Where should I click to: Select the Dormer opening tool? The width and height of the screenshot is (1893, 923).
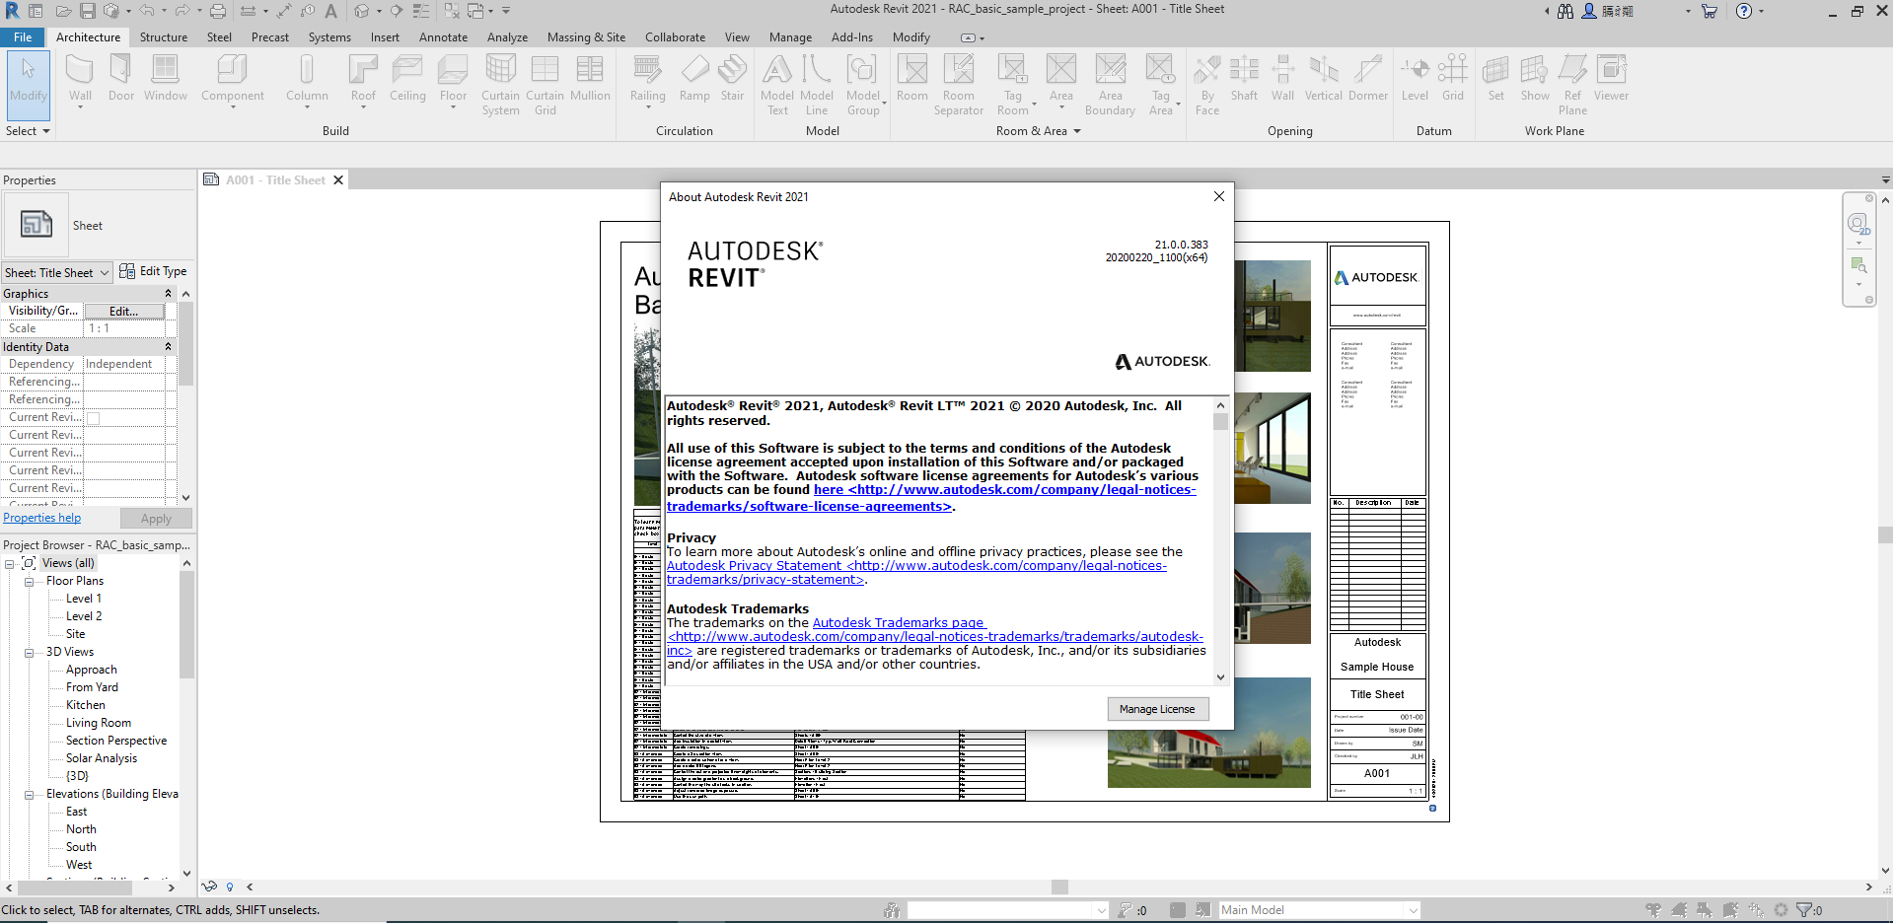pos(1368,78)
